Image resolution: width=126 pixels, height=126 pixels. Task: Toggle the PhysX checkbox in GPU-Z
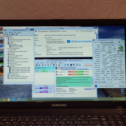pyautogui.click(x=114, y=79)
